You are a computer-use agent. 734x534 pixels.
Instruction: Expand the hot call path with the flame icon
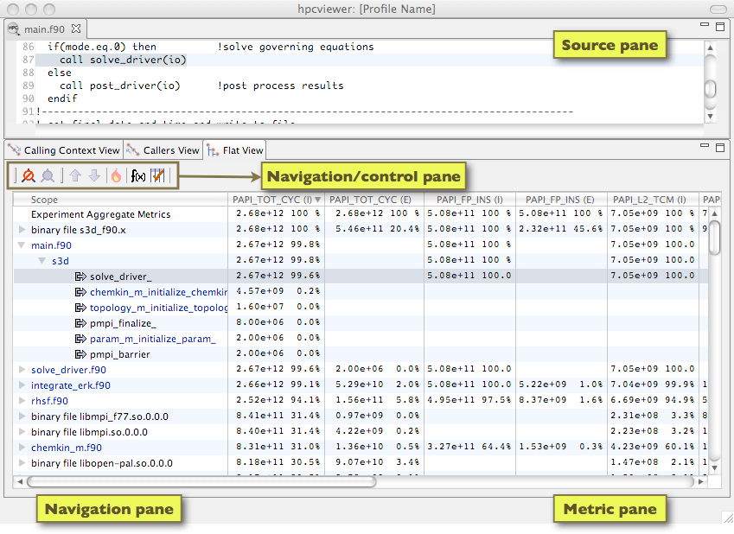116,175
